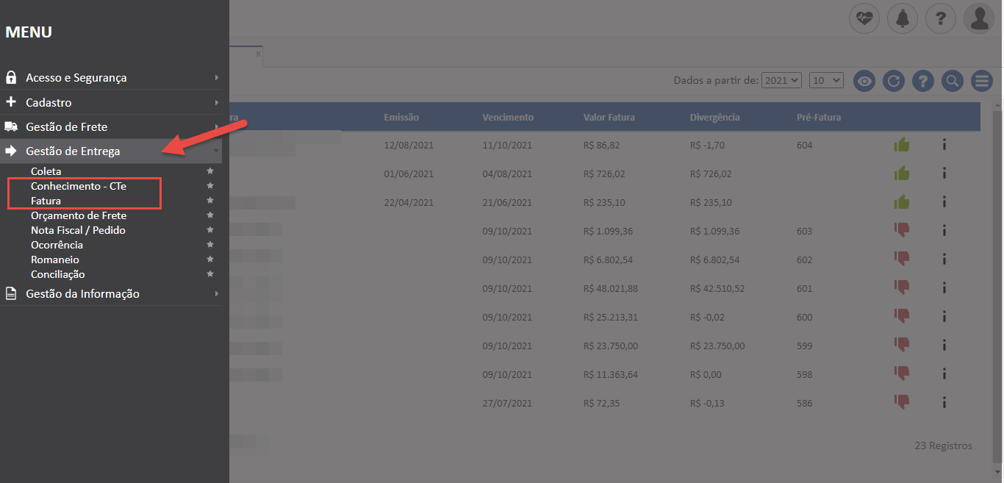Click info icon on R$ 86,82 row
Screen dimensions: 1004x483
[944, 145]
